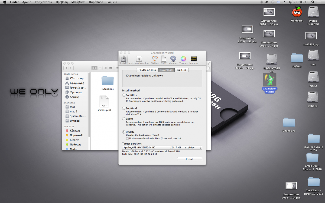325x203 pixels.
Task: Open the Προβολή menu
Action: click(x=62, y=2)
